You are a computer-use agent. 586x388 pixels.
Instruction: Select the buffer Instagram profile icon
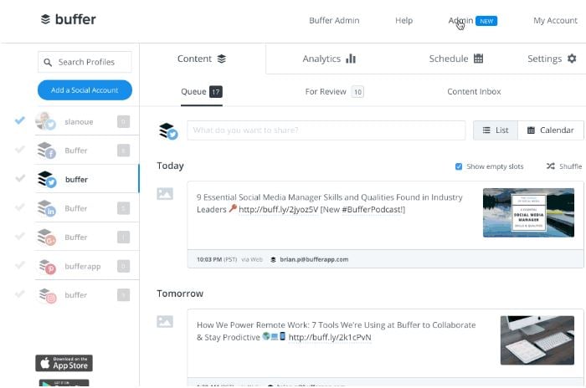point(47,295)
